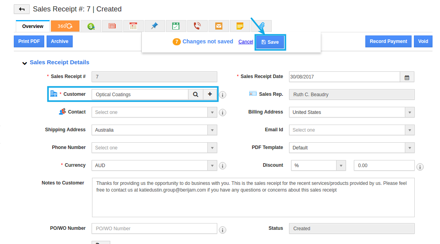Save the sales receipt changes
The width and height of the screenshot is (440, 244).
point(270,42)
